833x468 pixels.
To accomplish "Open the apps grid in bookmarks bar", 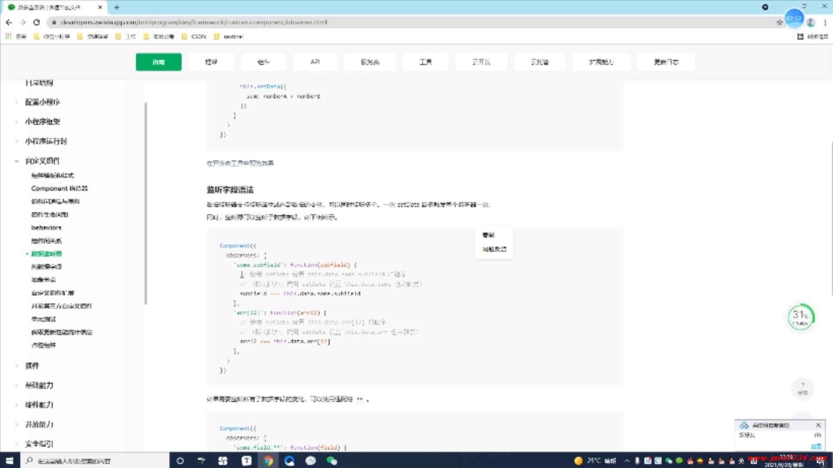I will click(8, 36).
